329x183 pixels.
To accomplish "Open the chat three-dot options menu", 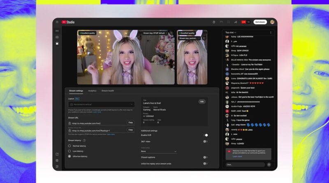I will pyautogui.click(x=271, y=32).
